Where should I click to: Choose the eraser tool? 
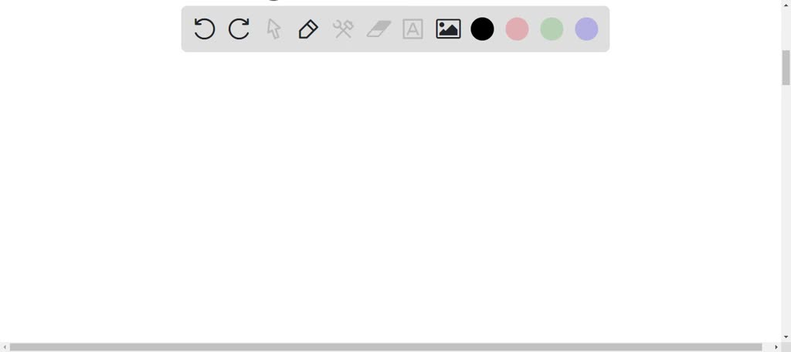[x=379, y=29]
